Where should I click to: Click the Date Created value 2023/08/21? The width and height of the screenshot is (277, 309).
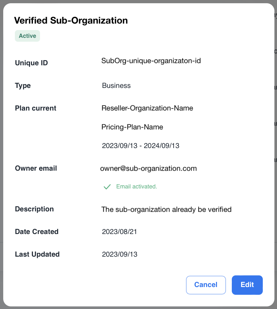(119, 232)
